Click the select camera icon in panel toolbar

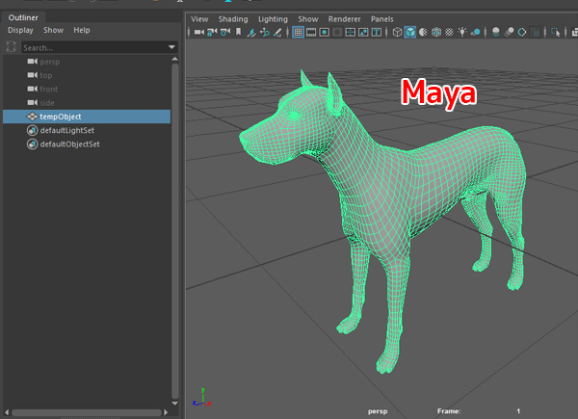point(198,32)
